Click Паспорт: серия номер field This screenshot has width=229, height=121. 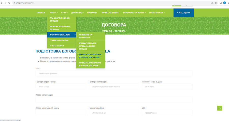click(x=61, y=87)
